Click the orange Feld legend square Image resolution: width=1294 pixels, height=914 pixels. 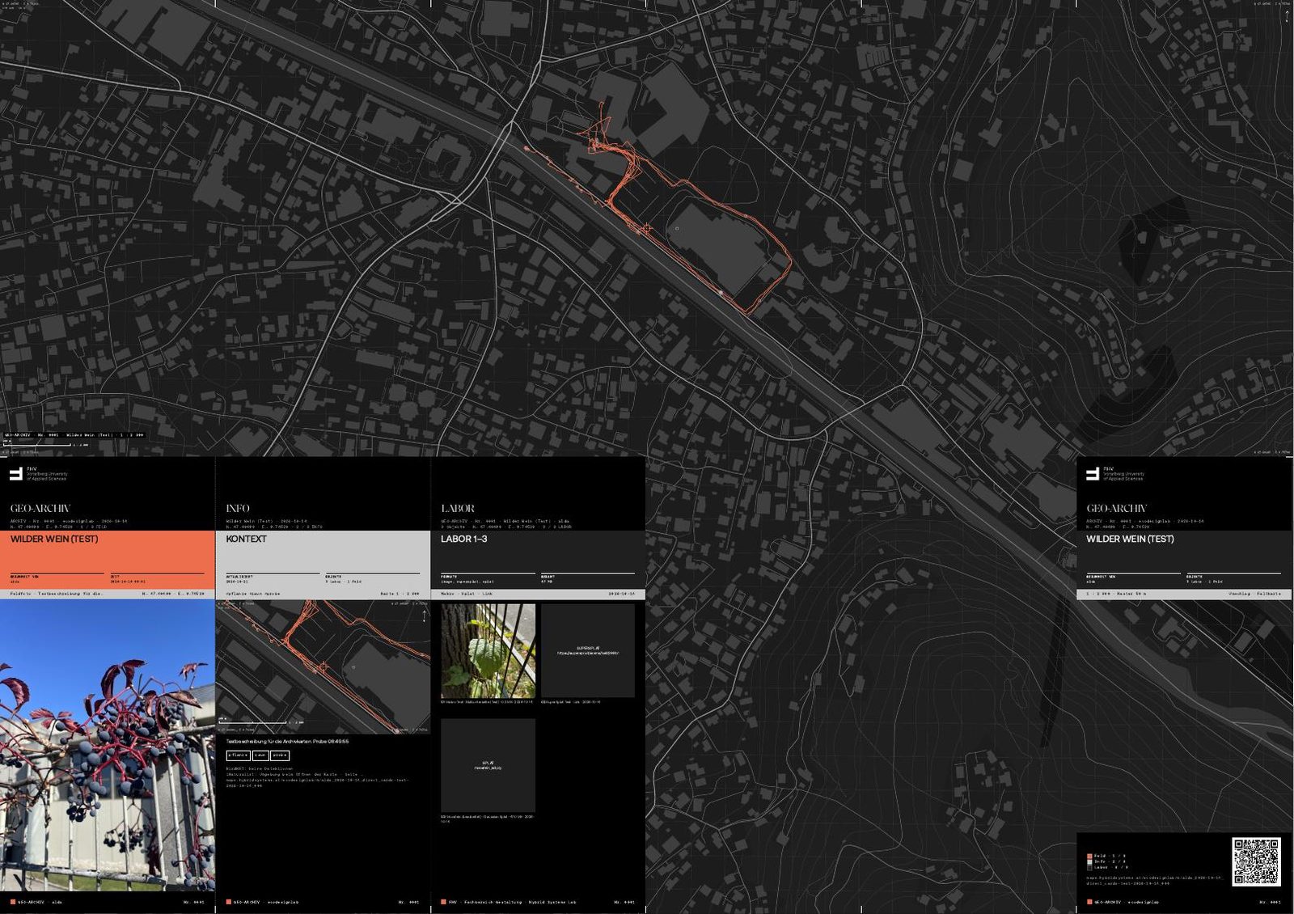coord(1089,856)
